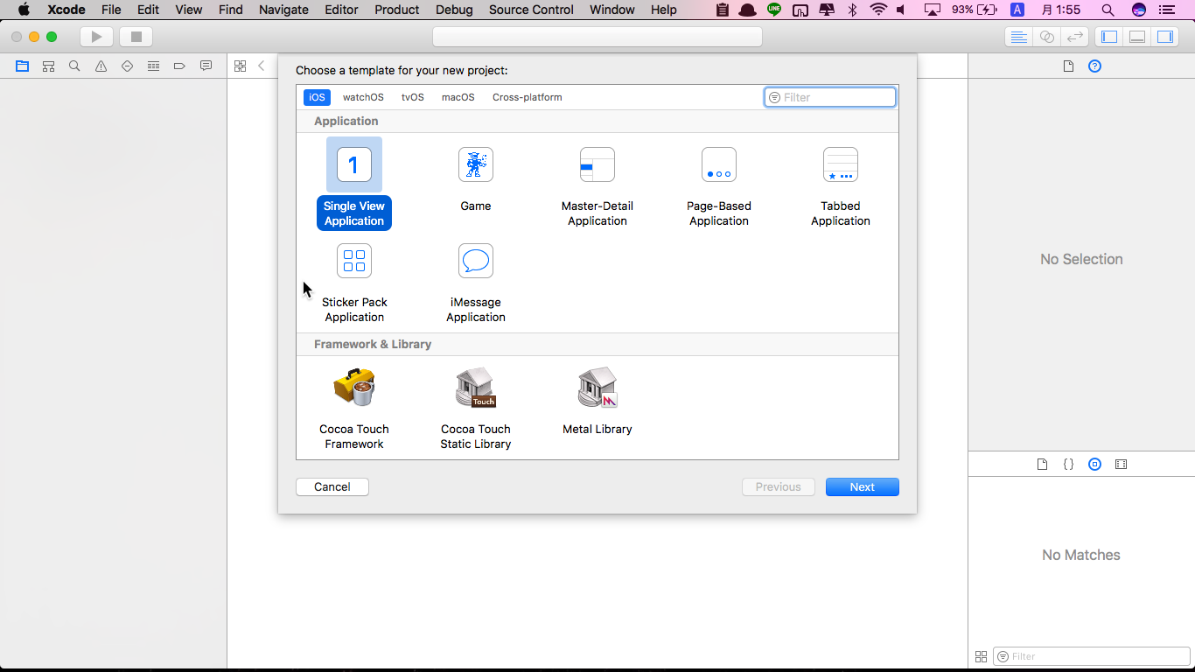Open the Code Snippet library braces icon

(1068, 465)
